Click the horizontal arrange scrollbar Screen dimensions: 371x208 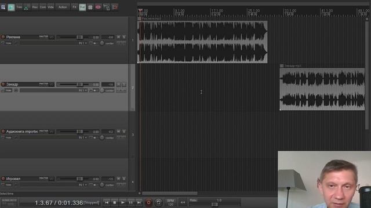tap(169, 193)
